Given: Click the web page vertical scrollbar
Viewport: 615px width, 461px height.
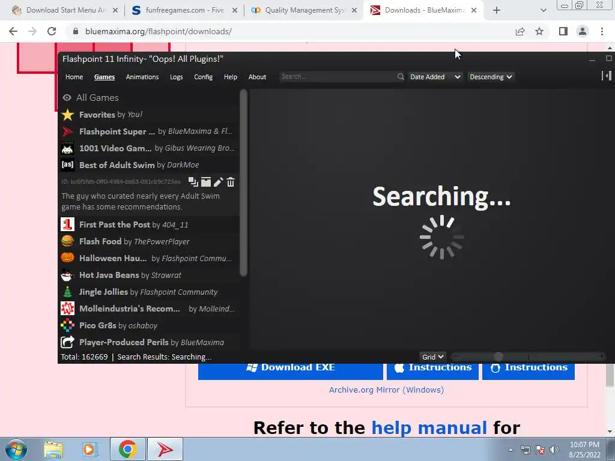Looking at the screenshot, I should click(x=610, y=375).
